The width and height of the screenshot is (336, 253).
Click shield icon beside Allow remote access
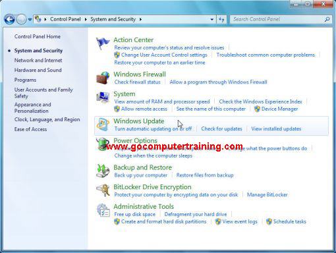[x=117, y=109]
